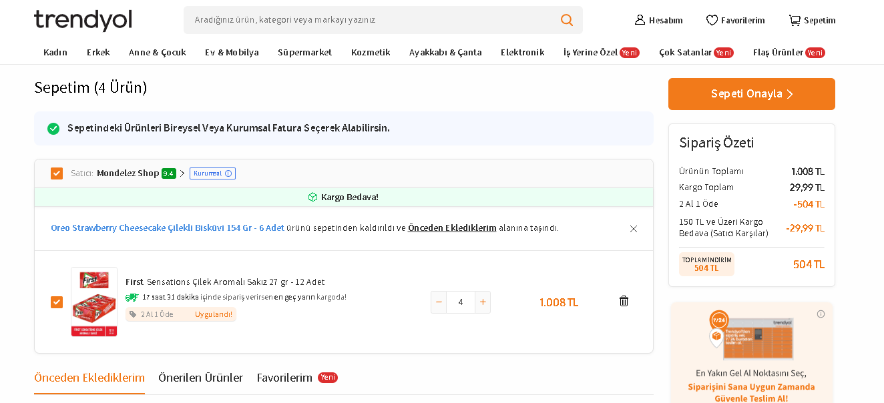Open Mondelez Shop seller page

point(128,173)
